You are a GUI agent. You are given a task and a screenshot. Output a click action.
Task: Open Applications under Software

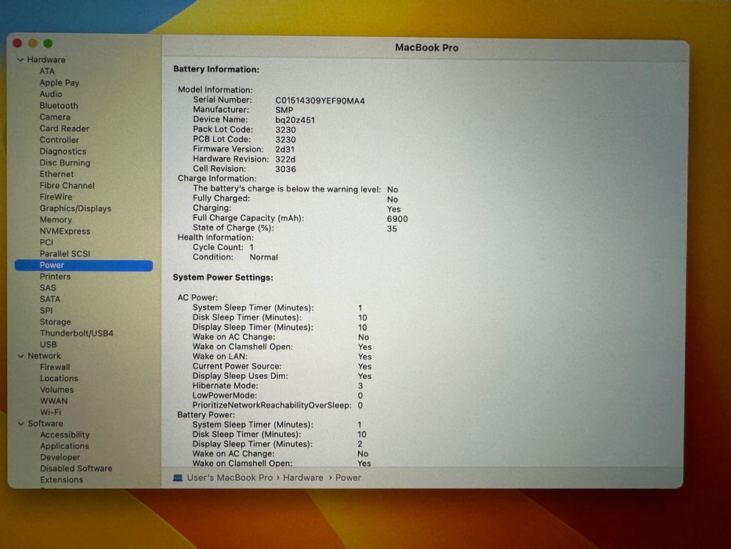point(64,445)
